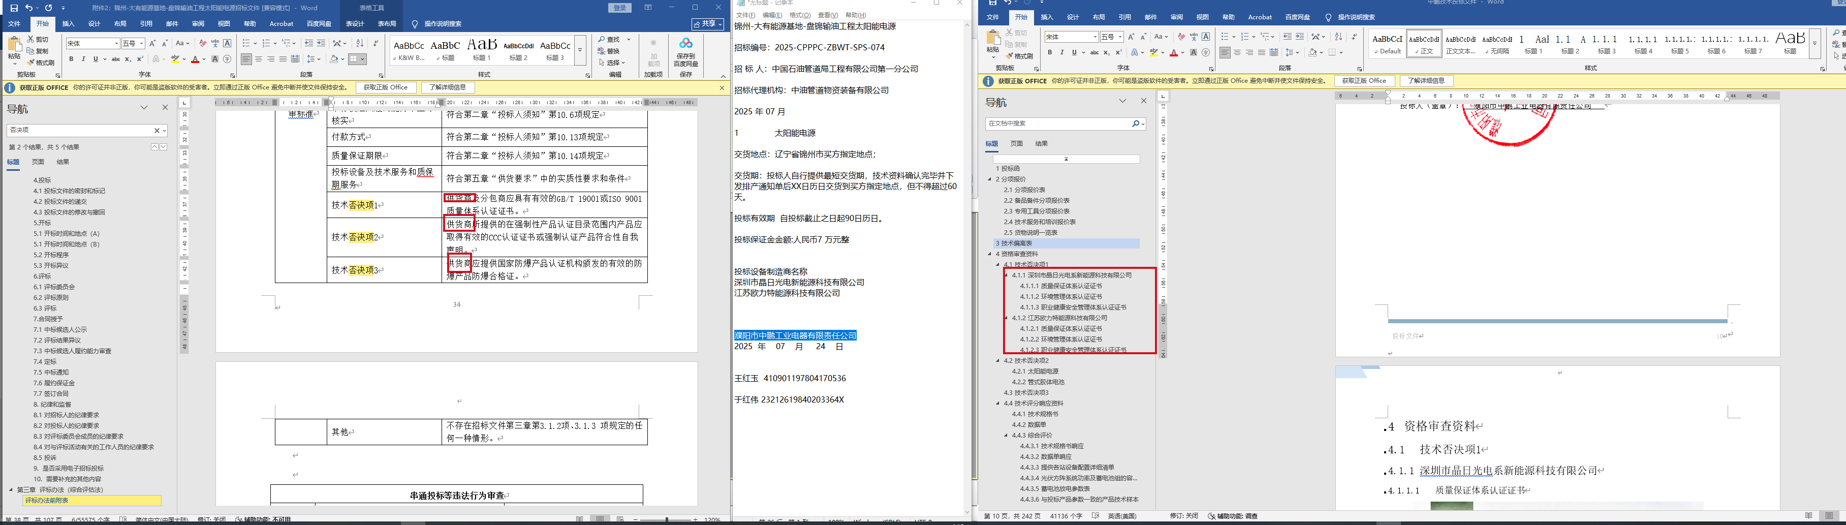Collapse 第三章 评标办法 heading in left navigation
This screenshot has width=1846, height=525.
(x=11, y=490)
